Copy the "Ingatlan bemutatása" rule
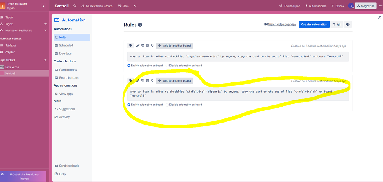Screen dimensions: 383x182 coord(143,46)
